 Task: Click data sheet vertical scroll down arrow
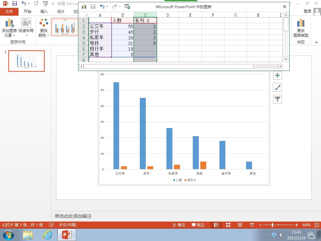pos(286,59)
